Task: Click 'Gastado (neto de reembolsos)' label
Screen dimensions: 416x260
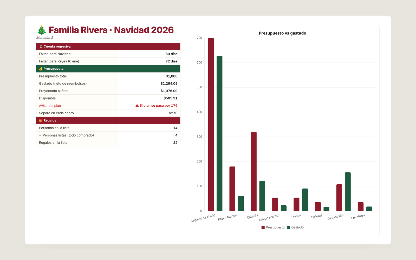Action: pos(63,83)
